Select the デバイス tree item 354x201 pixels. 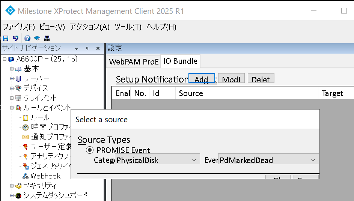(36, 88)
